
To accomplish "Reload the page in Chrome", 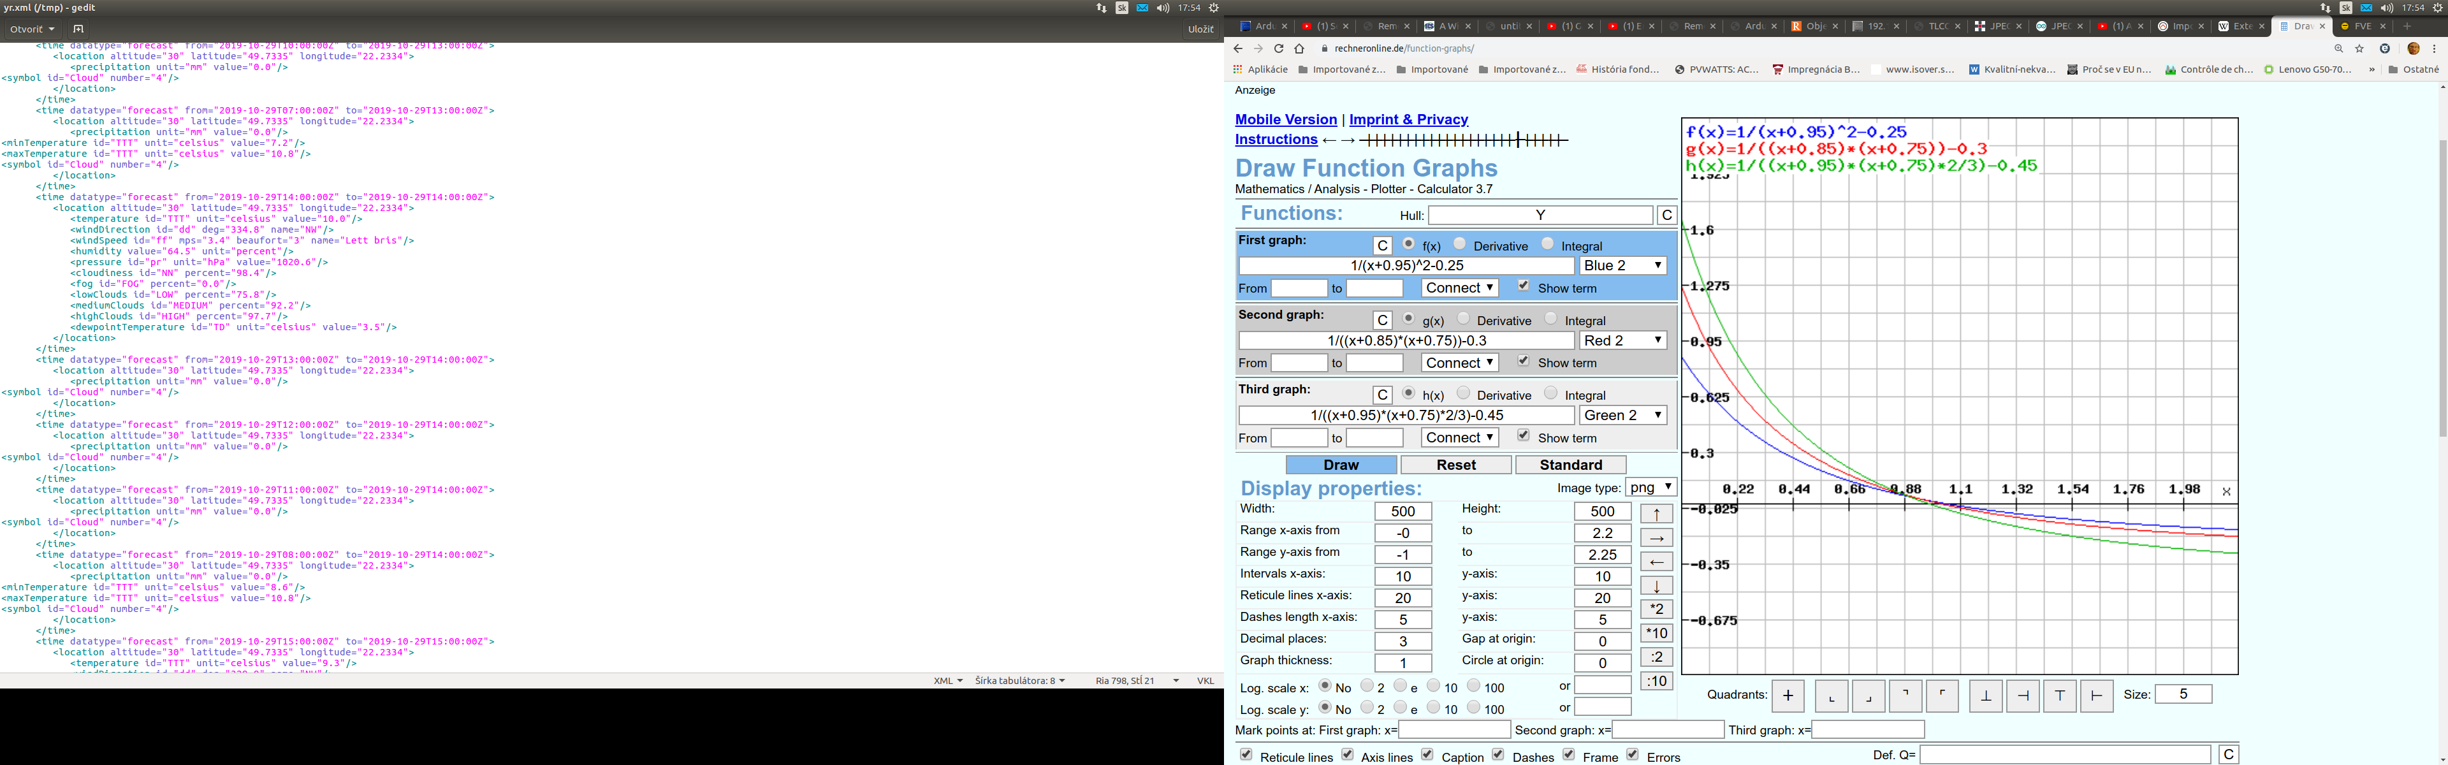I will pos(1279,48).
